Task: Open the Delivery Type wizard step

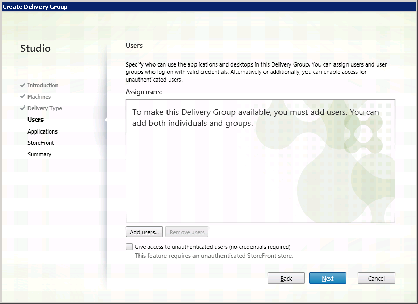Action: (x=45, y=108)
